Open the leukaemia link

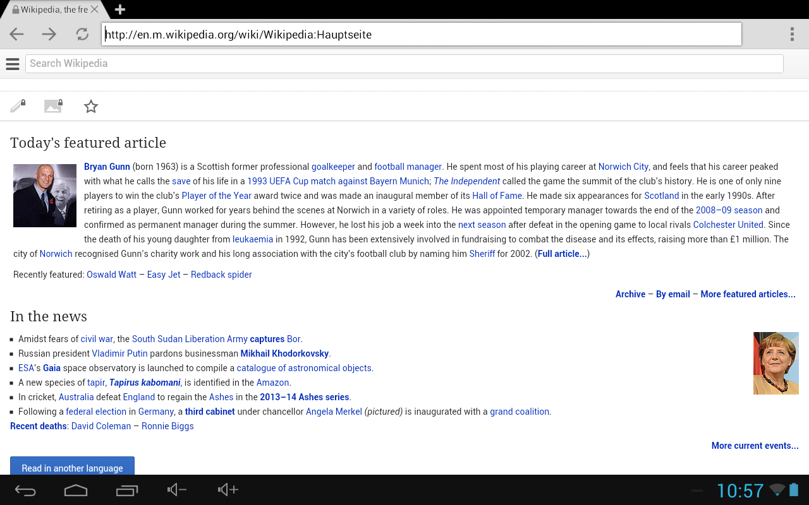[253, 239]
